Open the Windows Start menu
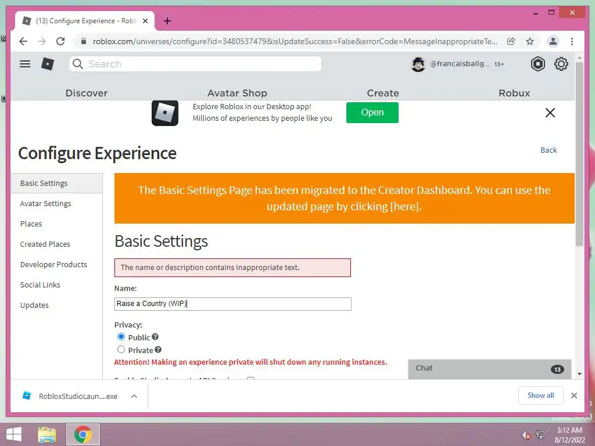This screenshot has width=595, height=446. 14,434
